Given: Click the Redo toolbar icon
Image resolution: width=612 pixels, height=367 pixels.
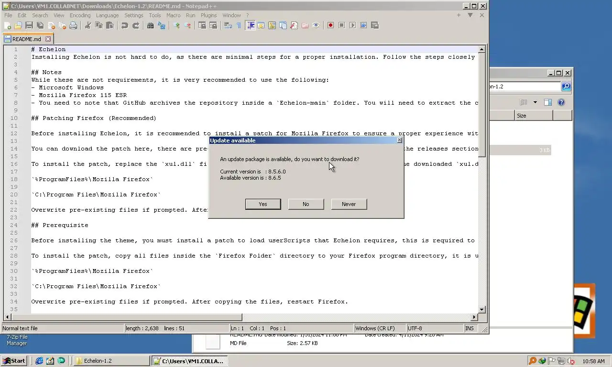Looking at the screenshot, I should (x=136, y=25).
